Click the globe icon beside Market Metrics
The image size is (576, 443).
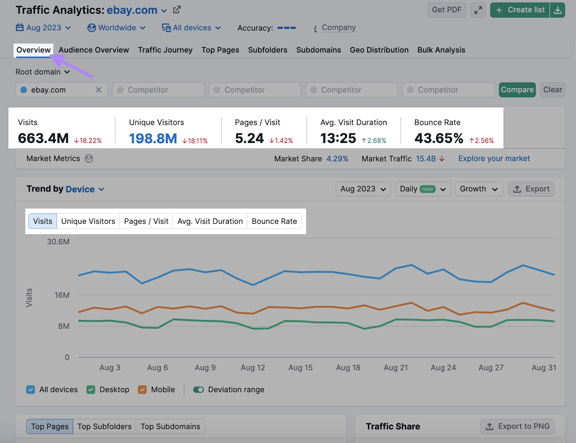pyautogui.click(x=89, y=158)
